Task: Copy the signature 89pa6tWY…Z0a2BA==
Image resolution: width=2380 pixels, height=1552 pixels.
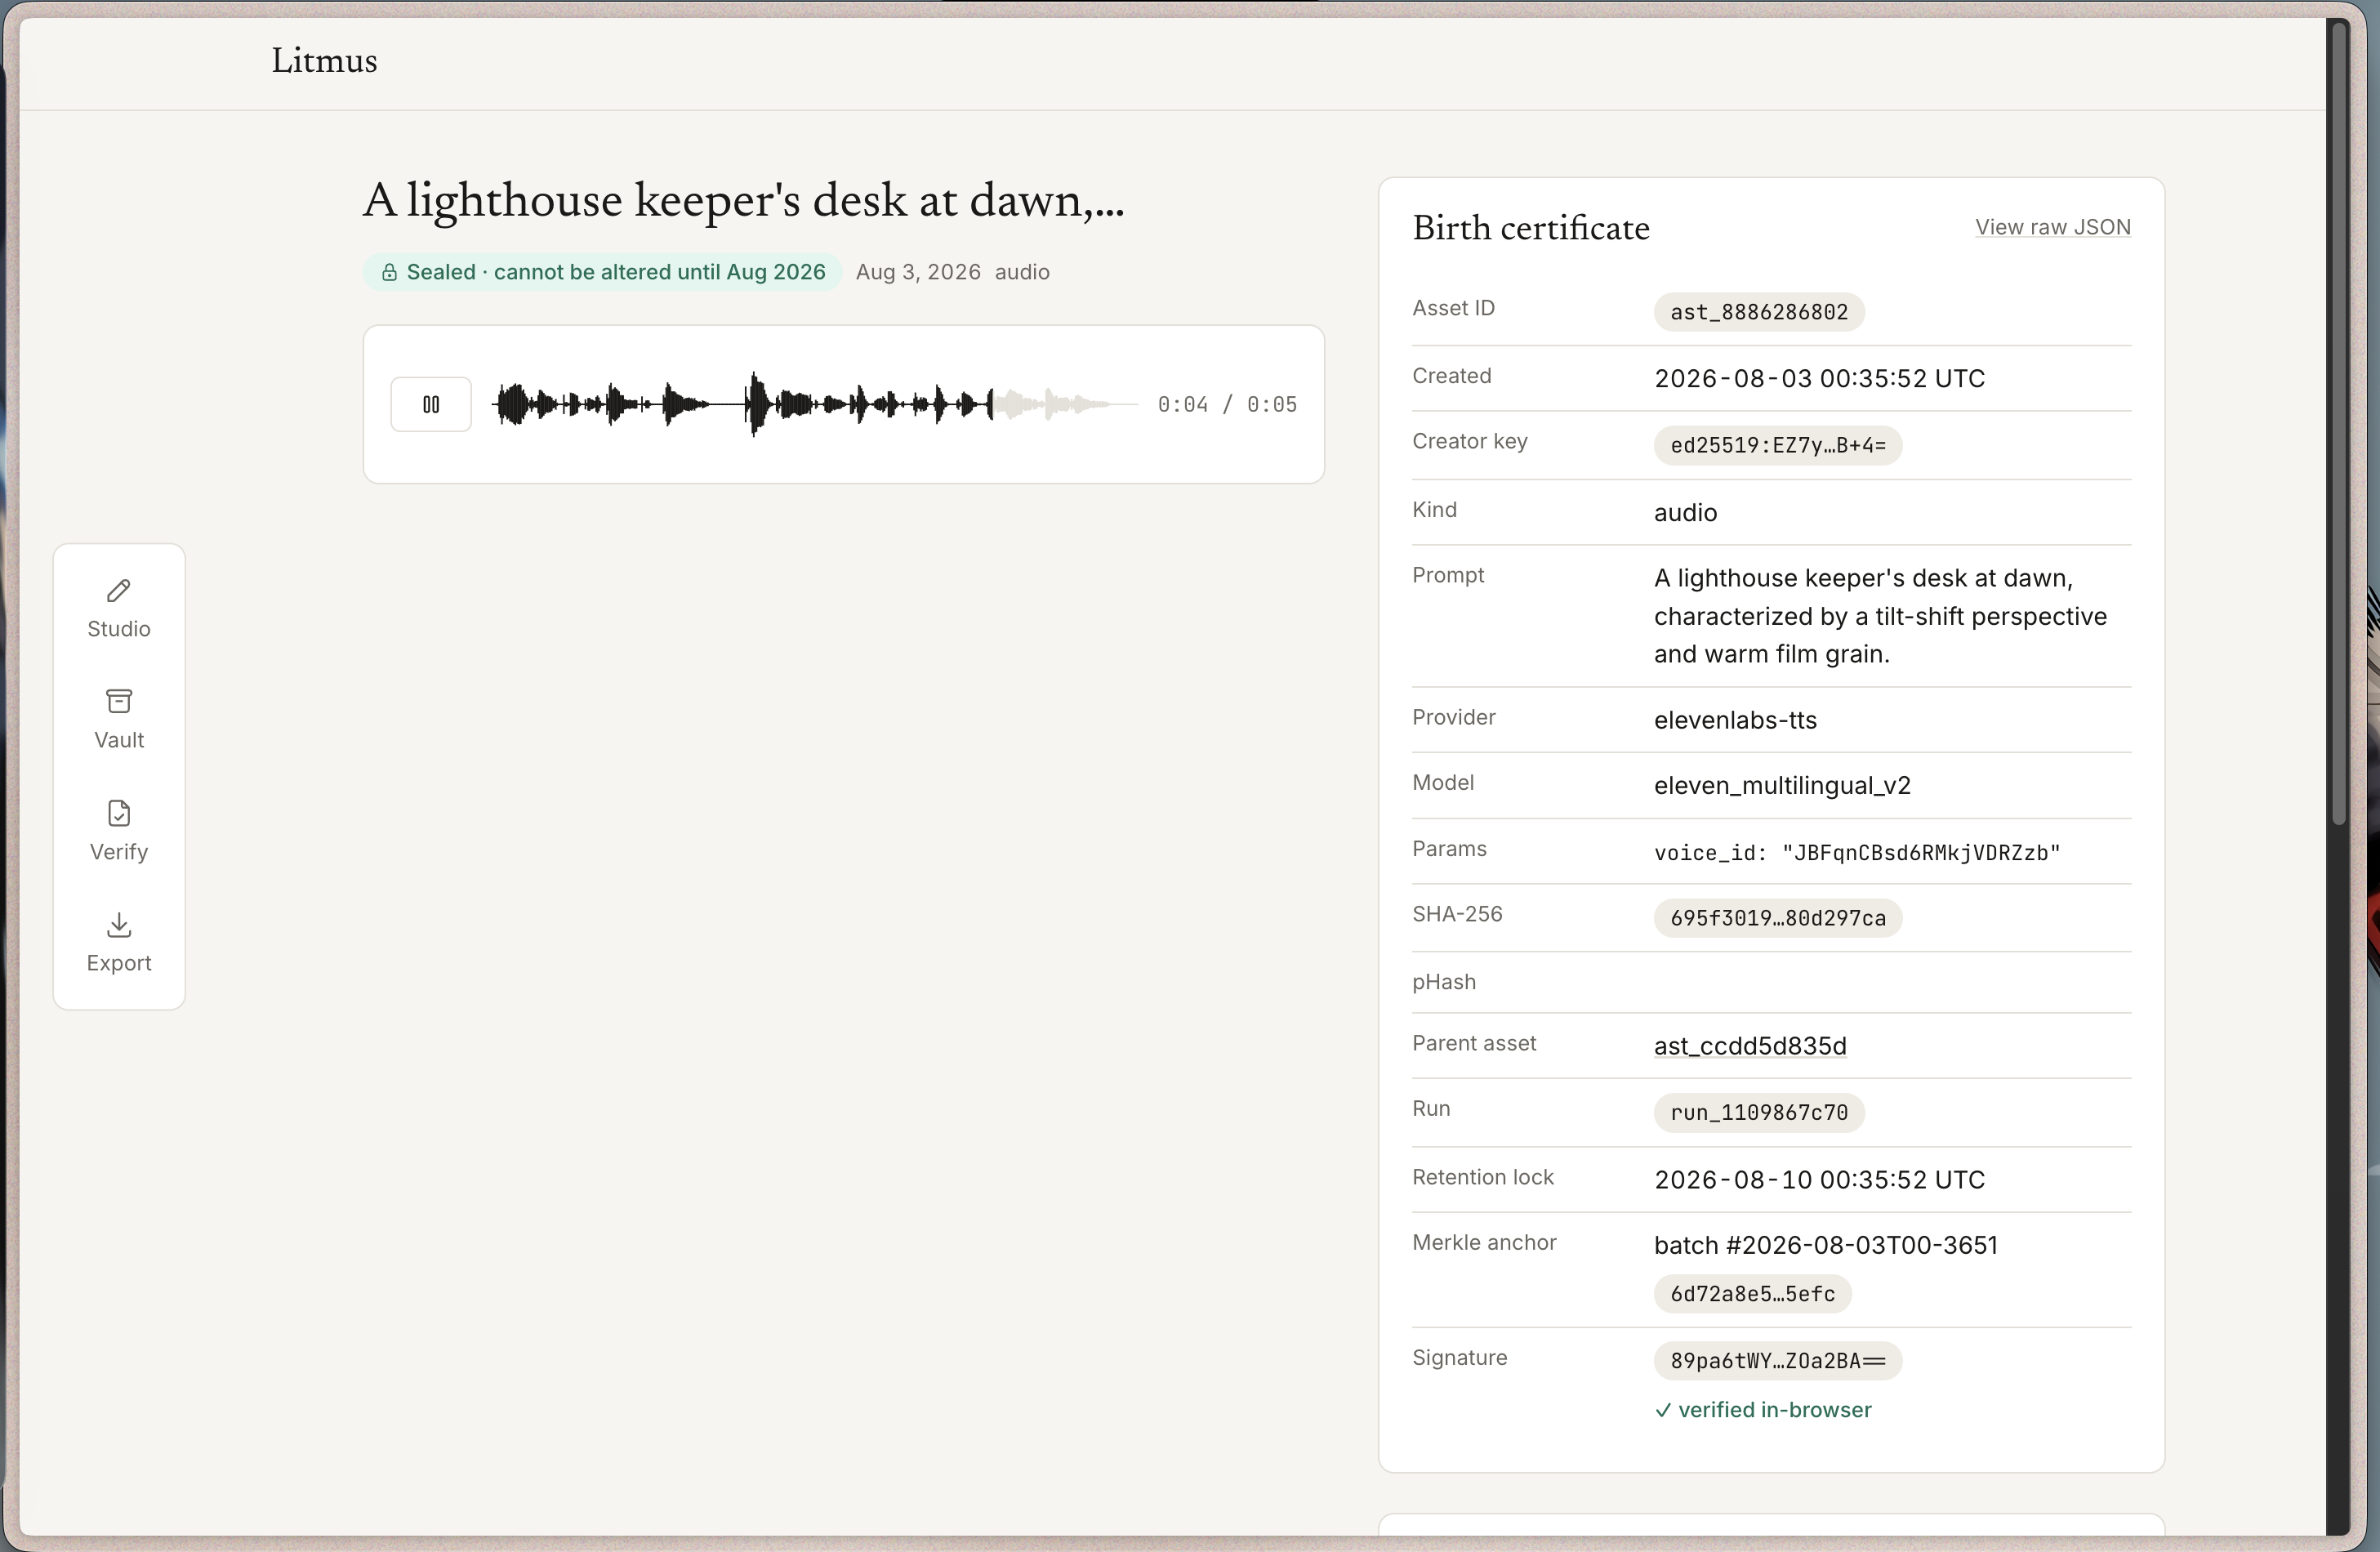Action: coord(1778,1361)
